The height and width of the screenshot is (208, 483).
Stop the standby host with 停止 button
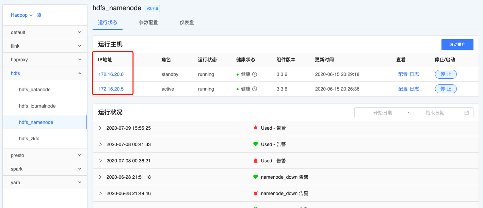pos(446,74)
